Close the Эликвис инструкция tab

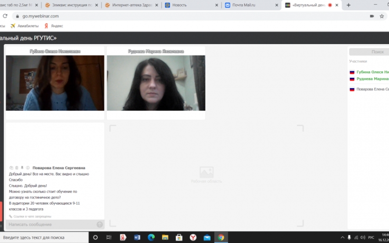tap(96, 5)
